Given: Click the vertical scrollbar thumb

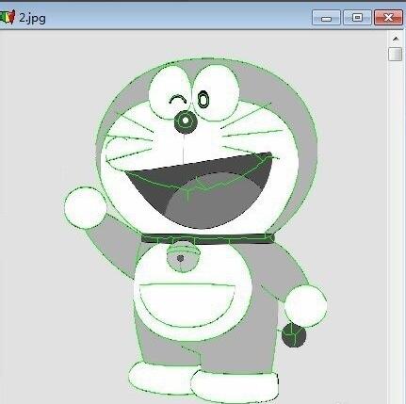Looking at the screenshot, I should pyautogui.click(x=396, y=54).
